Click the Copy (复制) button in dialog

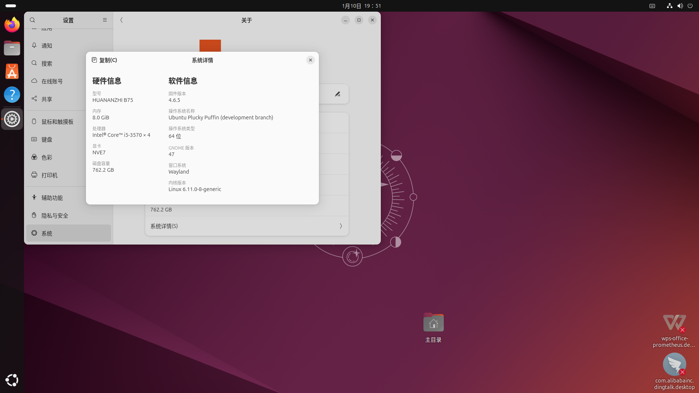click(104, 60)
